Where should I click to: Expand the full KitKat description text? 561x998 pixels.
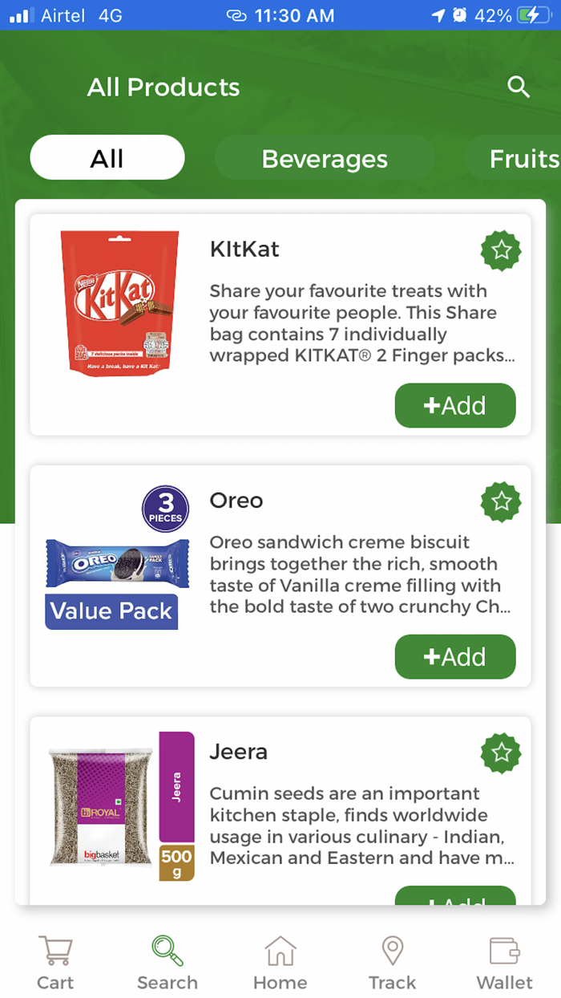[353, 323]
